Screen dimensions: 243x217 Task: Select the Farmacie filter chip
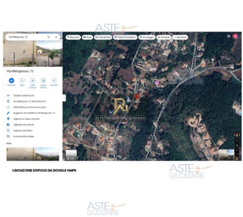coord(164,37)
